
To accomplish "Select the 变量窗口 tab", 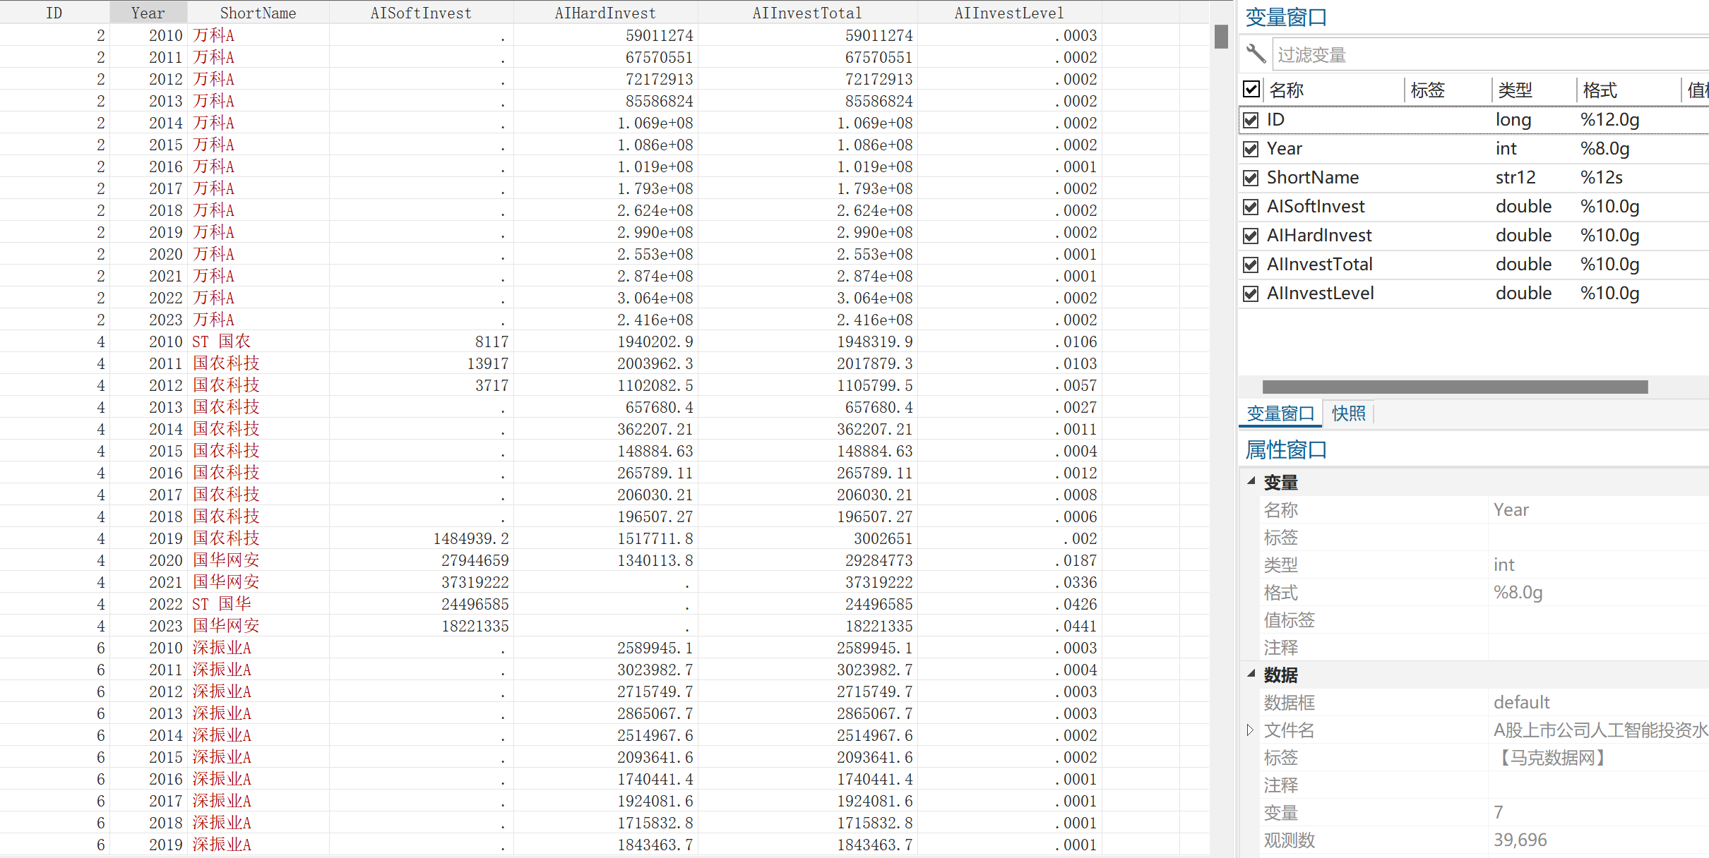I will tap(1280, 413).
